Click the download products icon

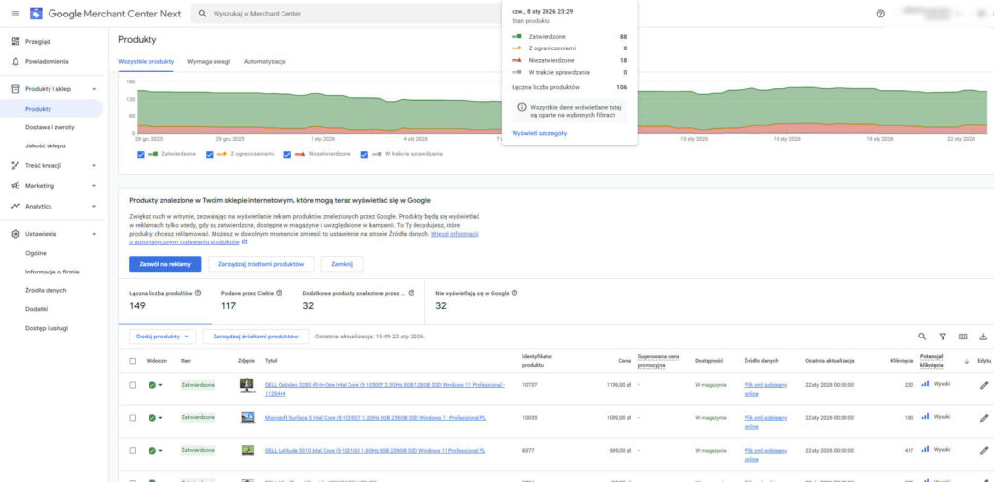tap(983, 337)
